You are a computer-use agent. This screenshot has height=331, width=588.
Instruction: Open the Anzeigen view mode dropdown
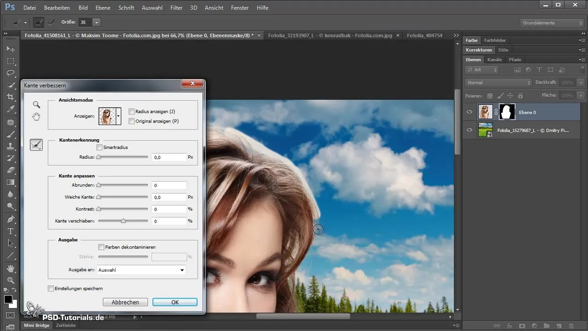coord(119,116)
